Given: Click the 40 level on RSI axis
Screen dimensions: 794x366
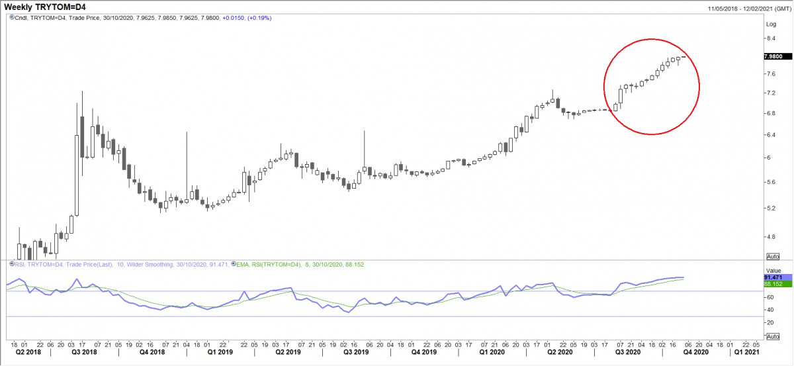Looking at the screenshot, I should tap(769, 310).
